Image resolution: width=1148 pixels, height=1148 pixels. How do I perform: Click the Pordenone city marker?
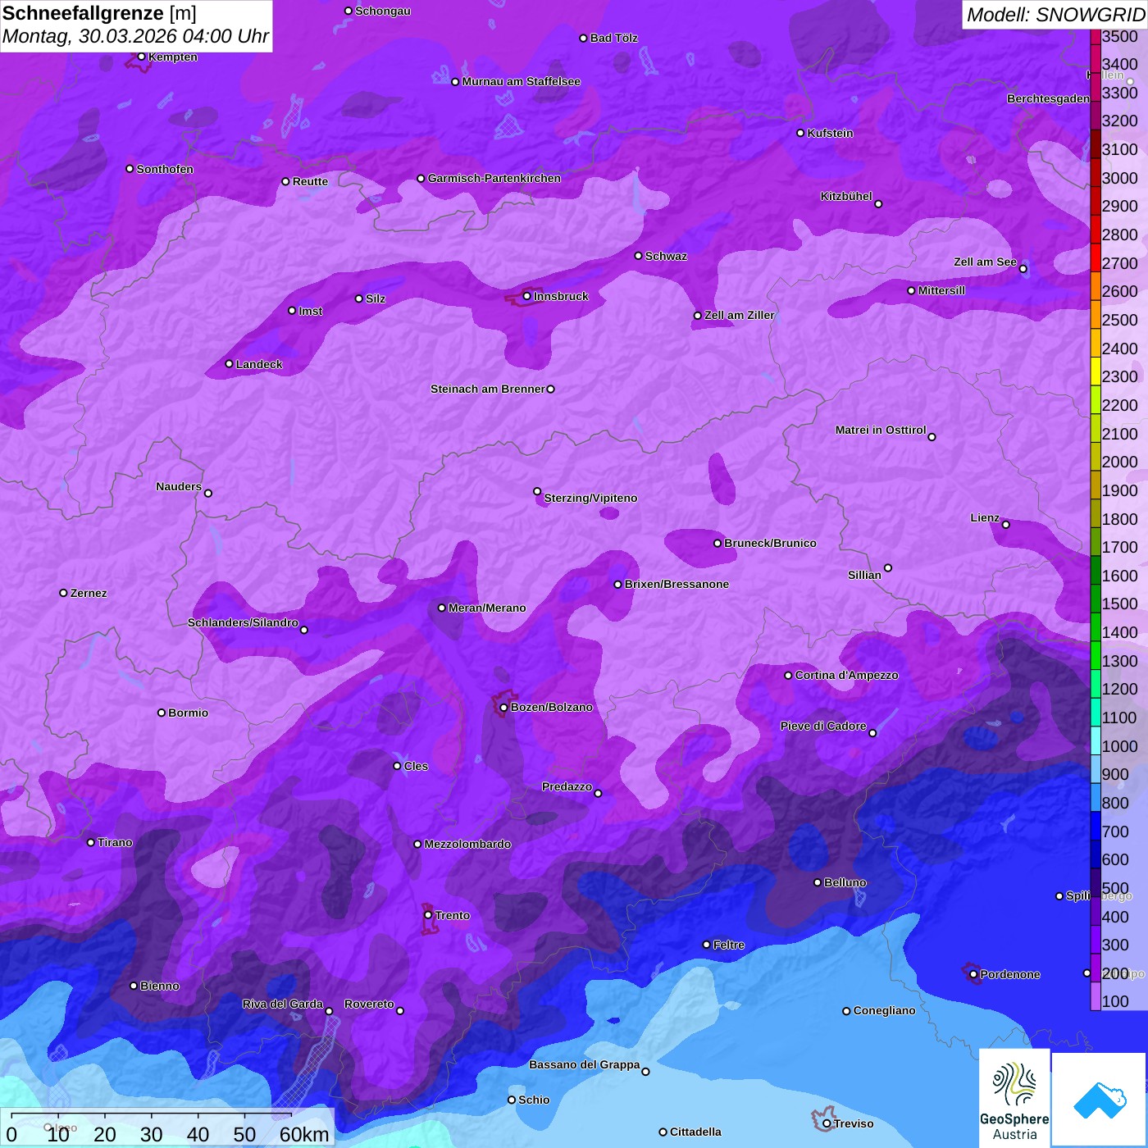[x=973, y=974]
